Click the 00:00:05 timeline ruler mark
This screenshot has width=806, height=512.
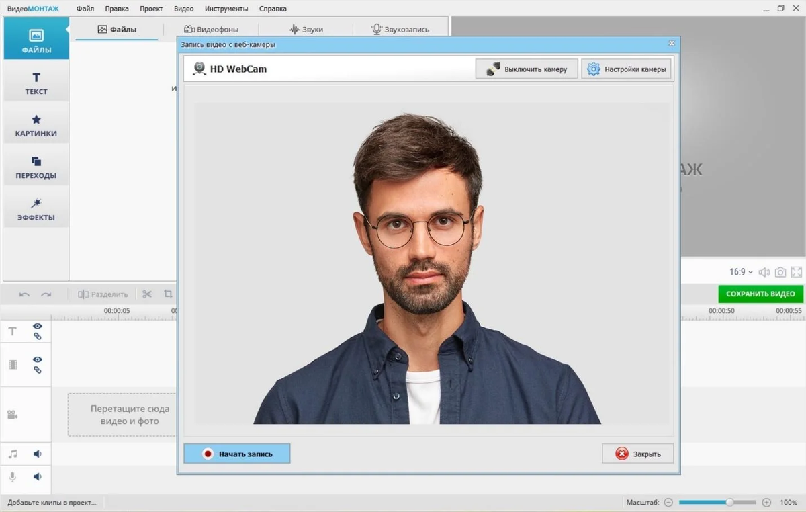coord(117,311)
